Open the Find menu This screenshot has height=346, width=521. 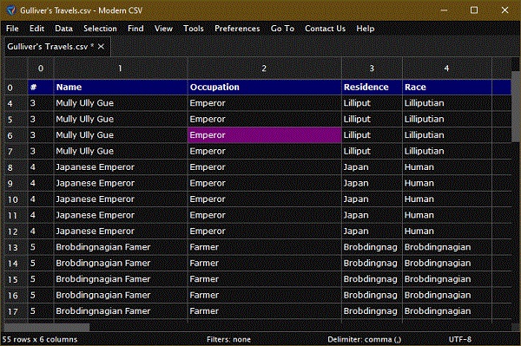pyautogui.click(x=135, y=29)
